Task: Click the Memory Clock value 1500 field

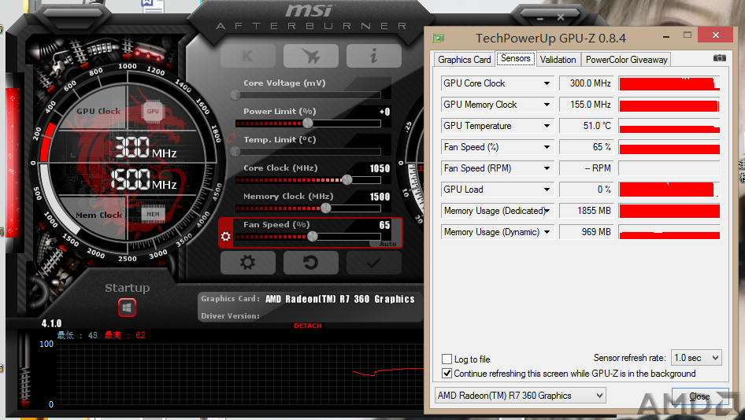Action: click(380, 197)
